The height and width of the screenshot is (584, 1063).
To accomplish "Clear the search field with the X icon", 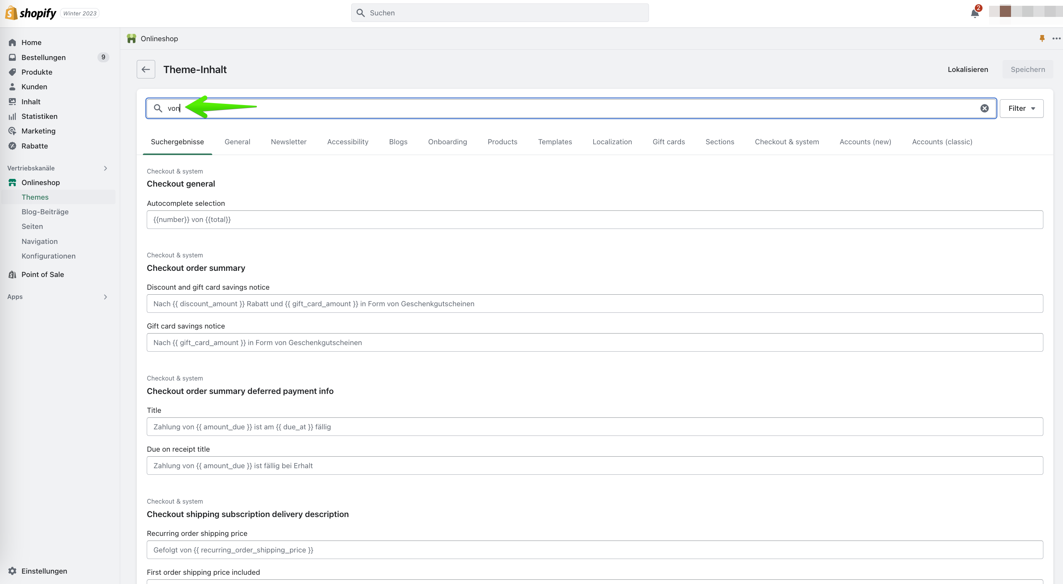I will pos(984,108).
